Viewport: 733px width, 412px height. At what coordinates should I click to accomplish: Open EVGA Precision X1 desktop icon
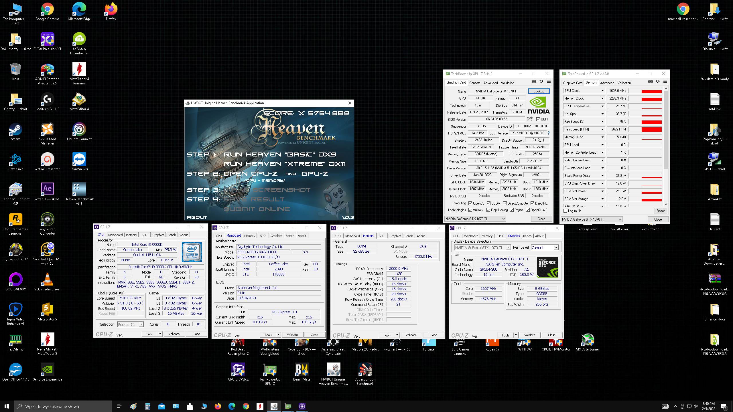click(47, 42)
